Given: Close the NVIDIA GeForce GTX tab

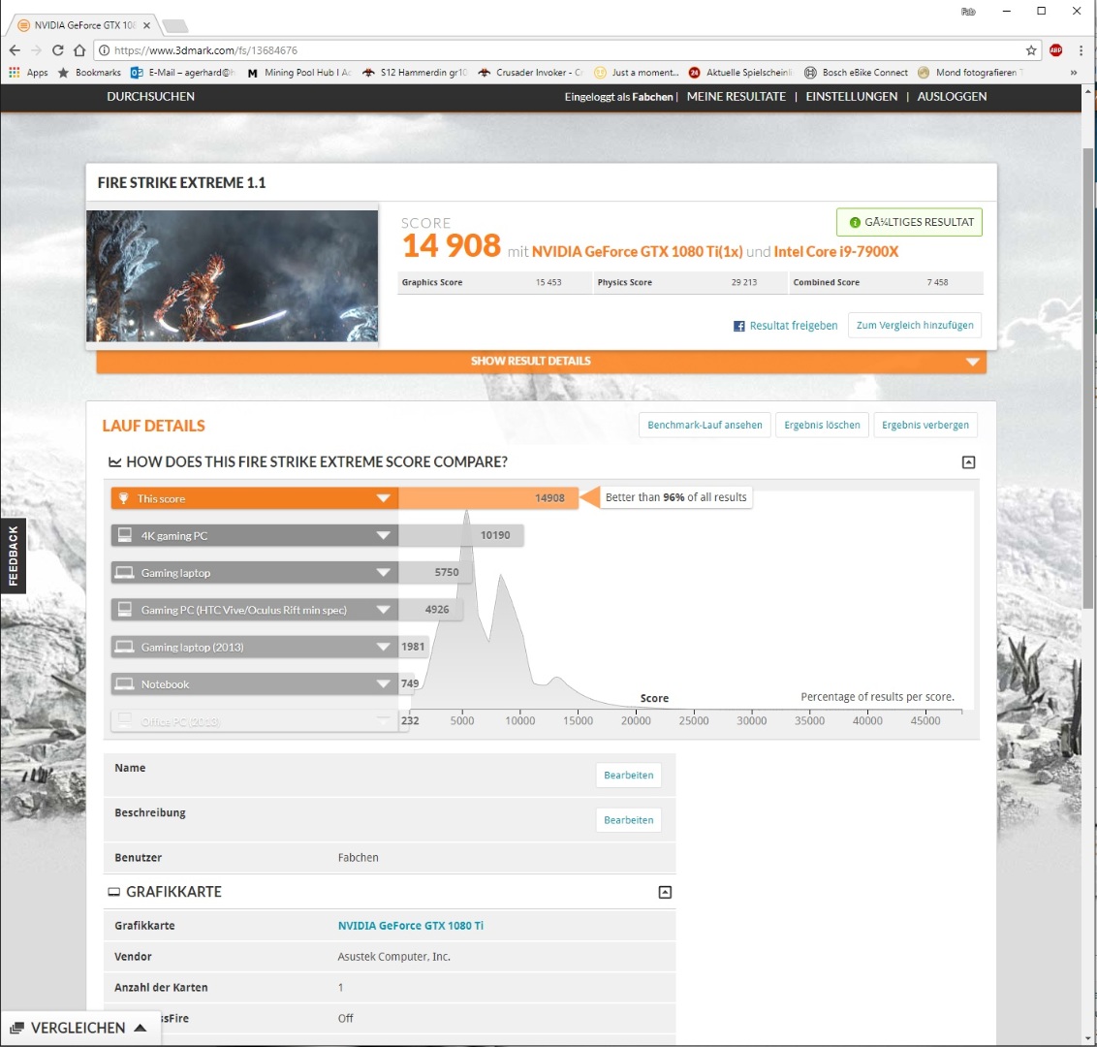Looking at the screenshot, I should (146, 25).
